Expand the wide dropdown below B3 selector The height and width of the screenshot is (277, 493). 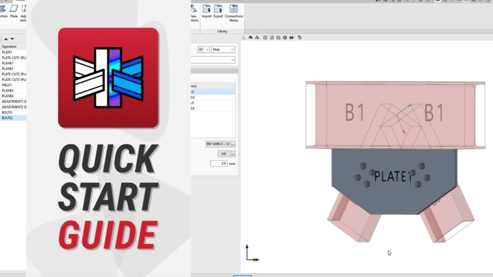tap(213, 60)
